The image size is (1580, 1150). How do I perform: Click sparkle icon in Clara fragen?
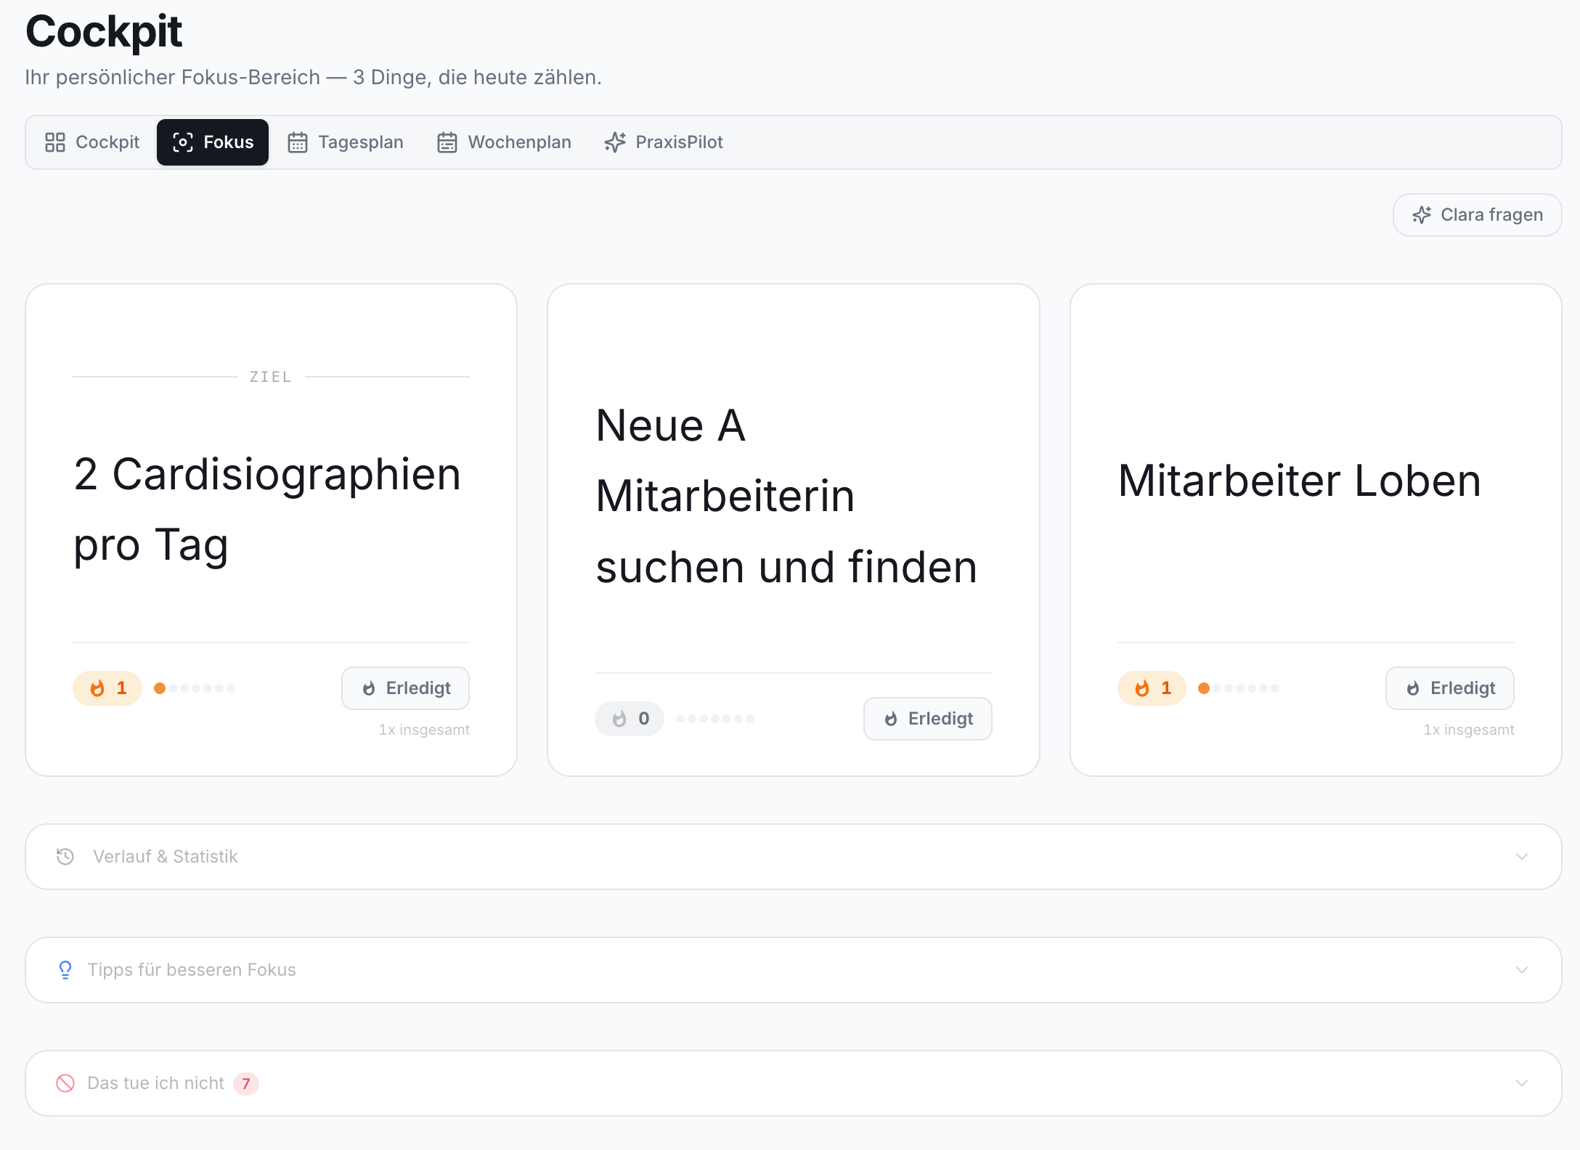tap(1422, 215)
